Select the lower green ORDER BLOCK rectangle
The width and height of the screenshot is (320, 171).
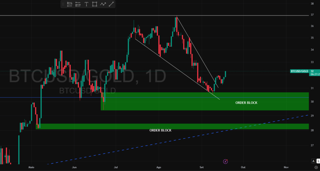point(94,126)
